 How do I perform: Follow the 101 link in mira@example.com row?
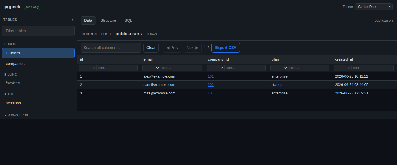(x=211, y=93)
